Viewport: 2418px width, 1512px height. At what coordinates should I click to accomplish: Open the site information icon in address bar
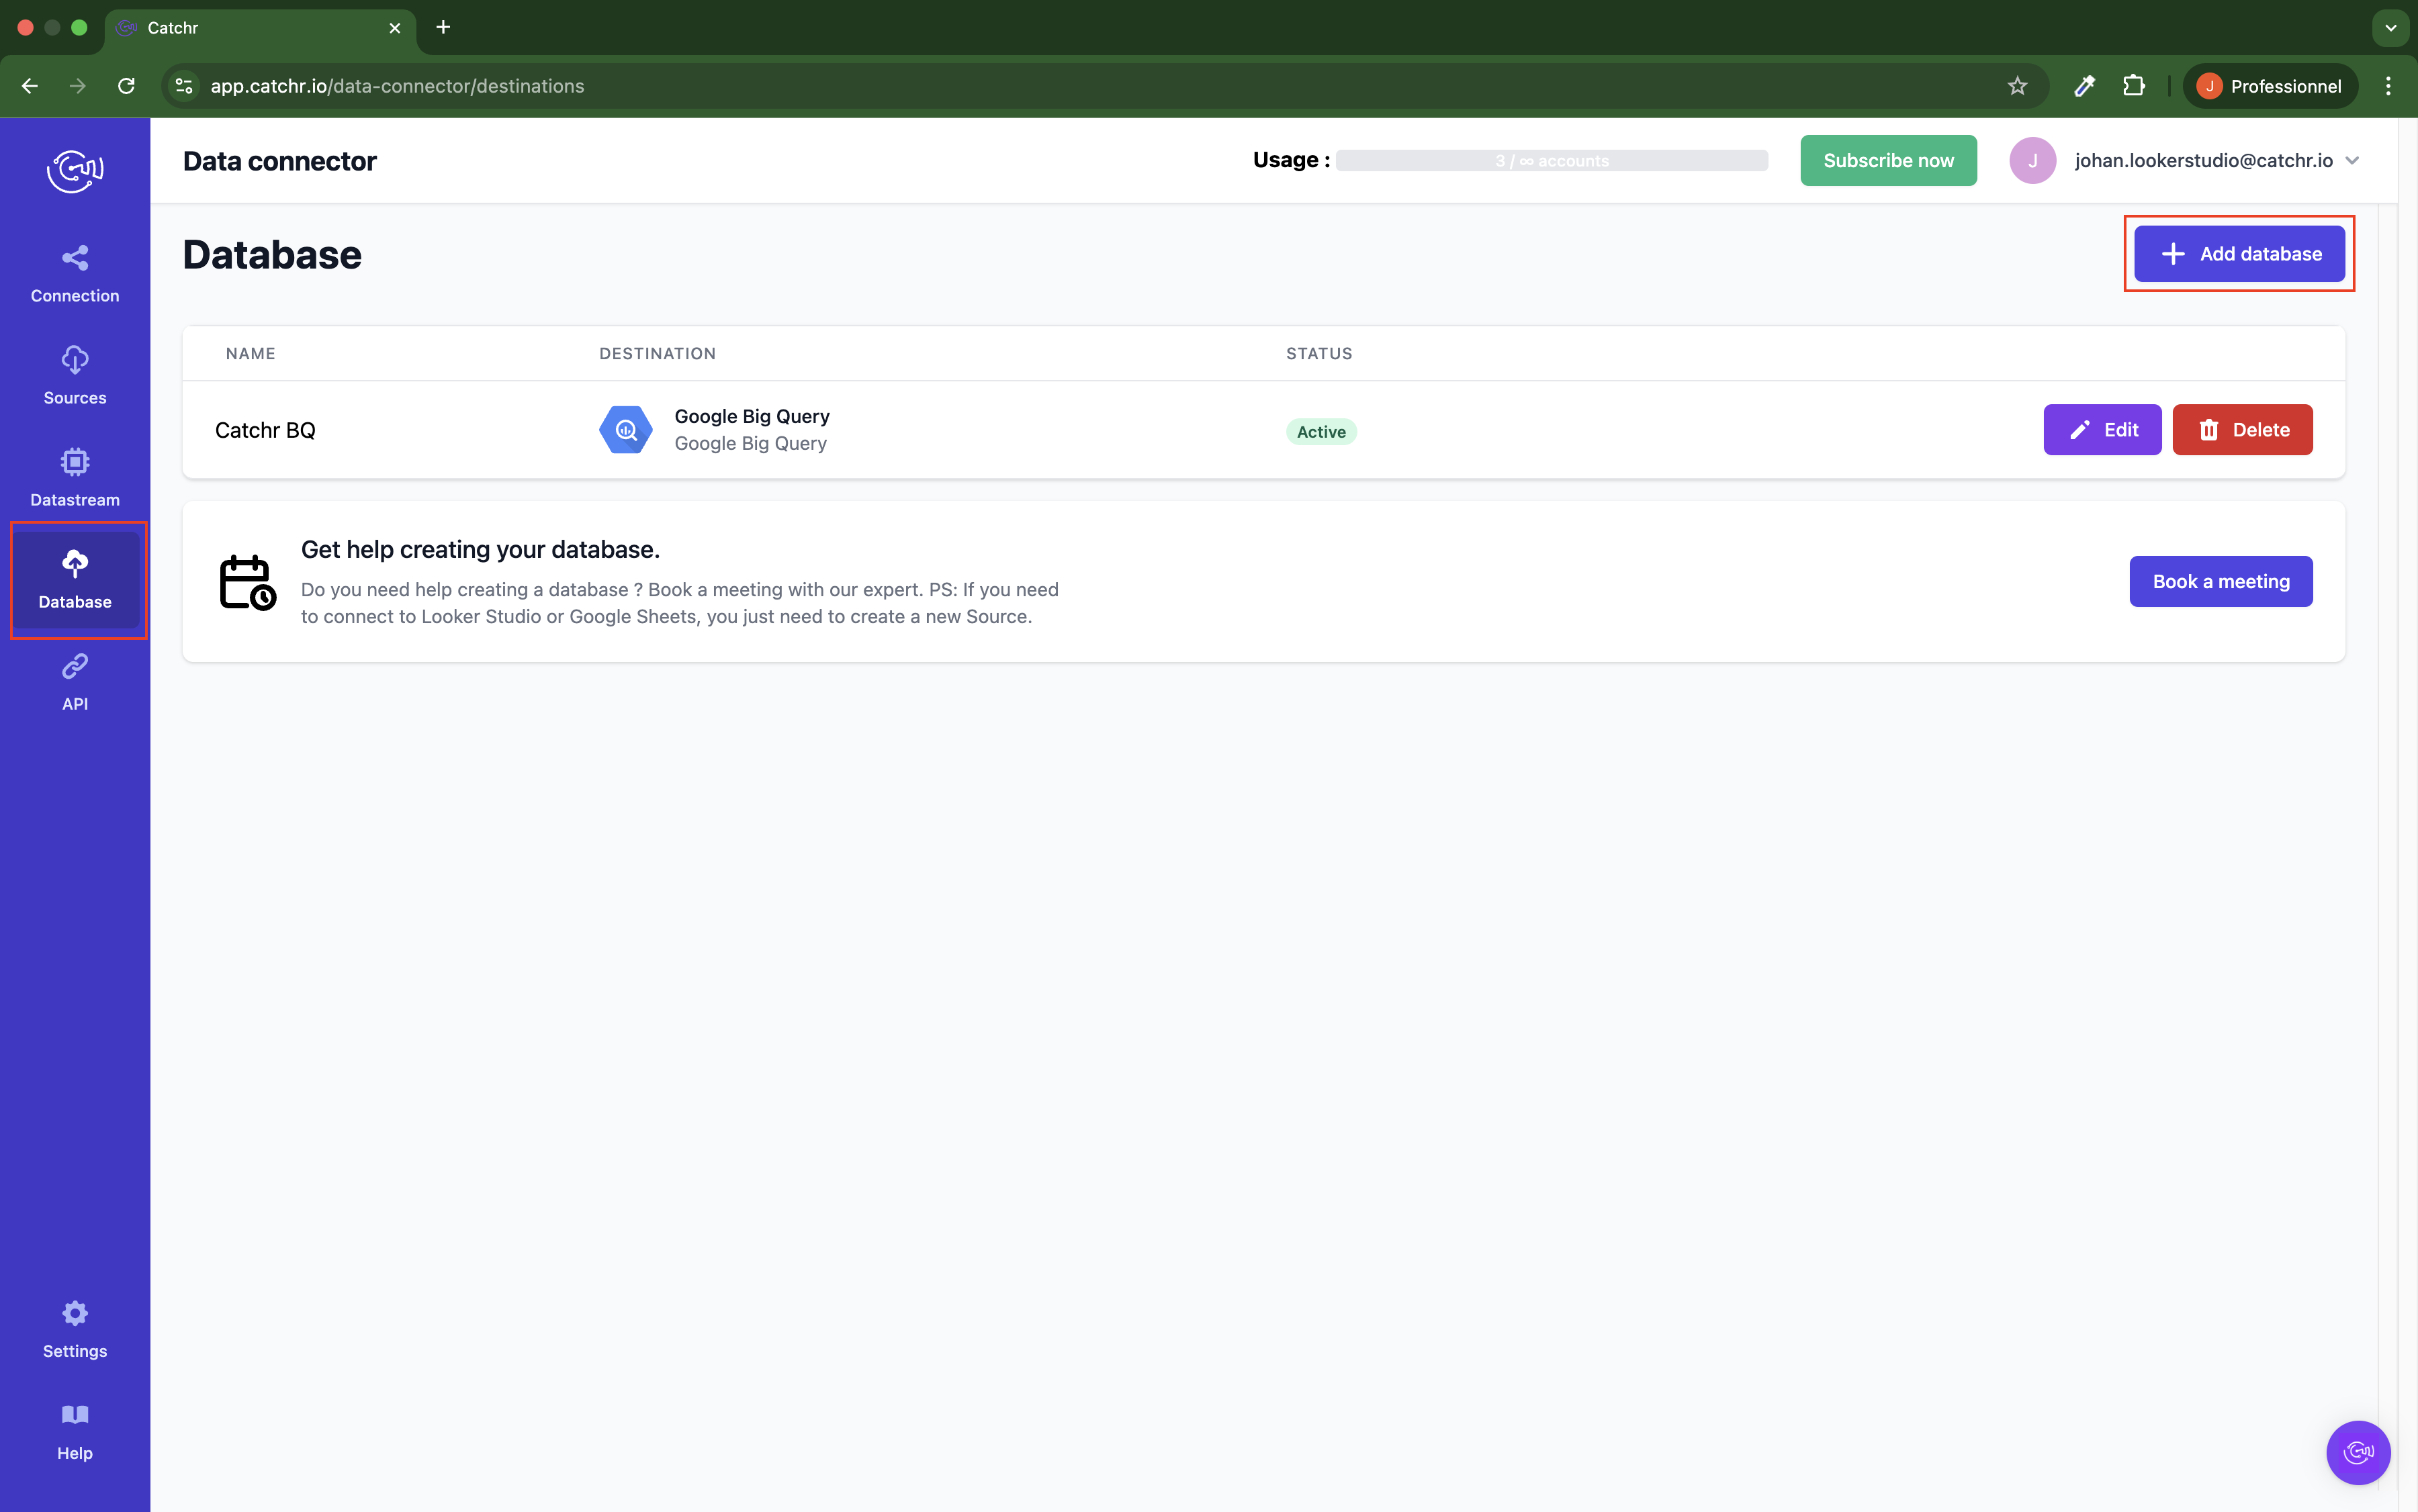184,86
